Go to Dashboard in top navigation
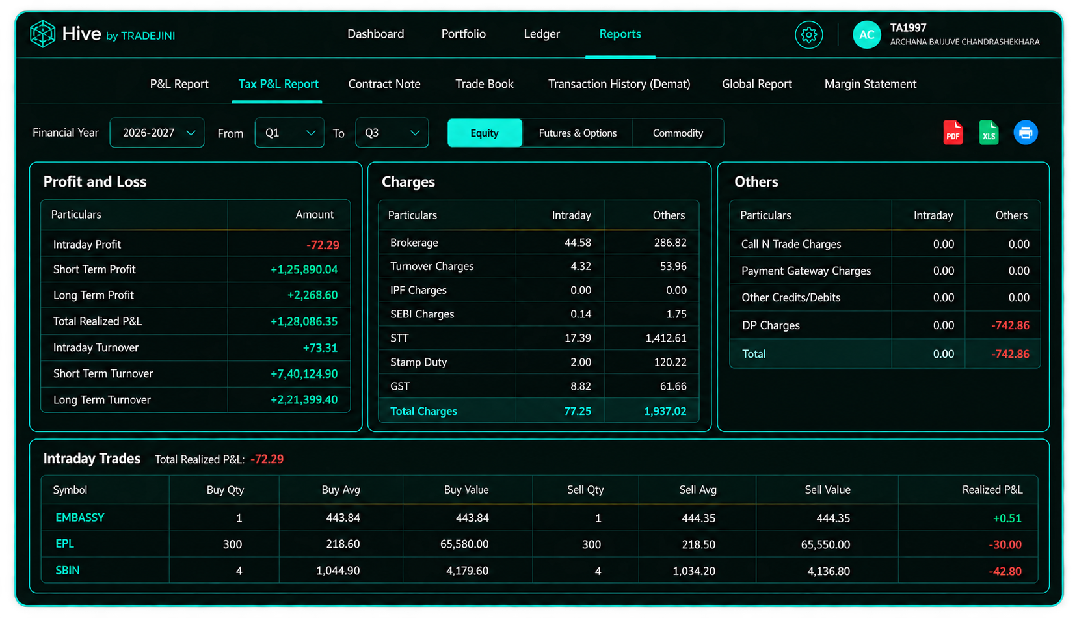Screen dimensions: 1077x618 tap(375, 34)
